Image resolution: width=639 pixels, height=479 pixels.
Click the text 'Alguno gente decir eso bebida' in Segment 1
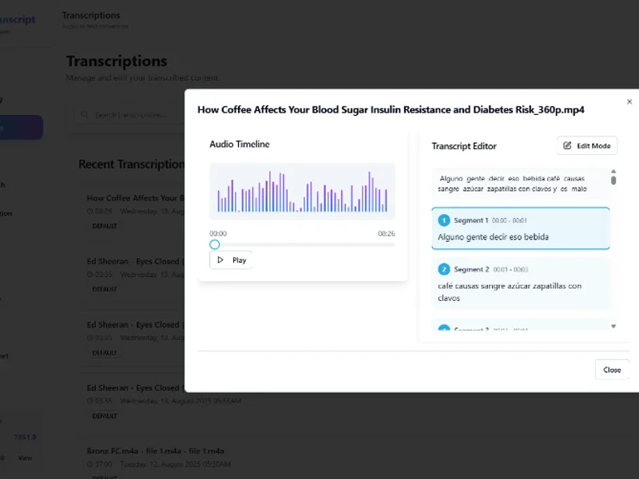tap(493, 237)
